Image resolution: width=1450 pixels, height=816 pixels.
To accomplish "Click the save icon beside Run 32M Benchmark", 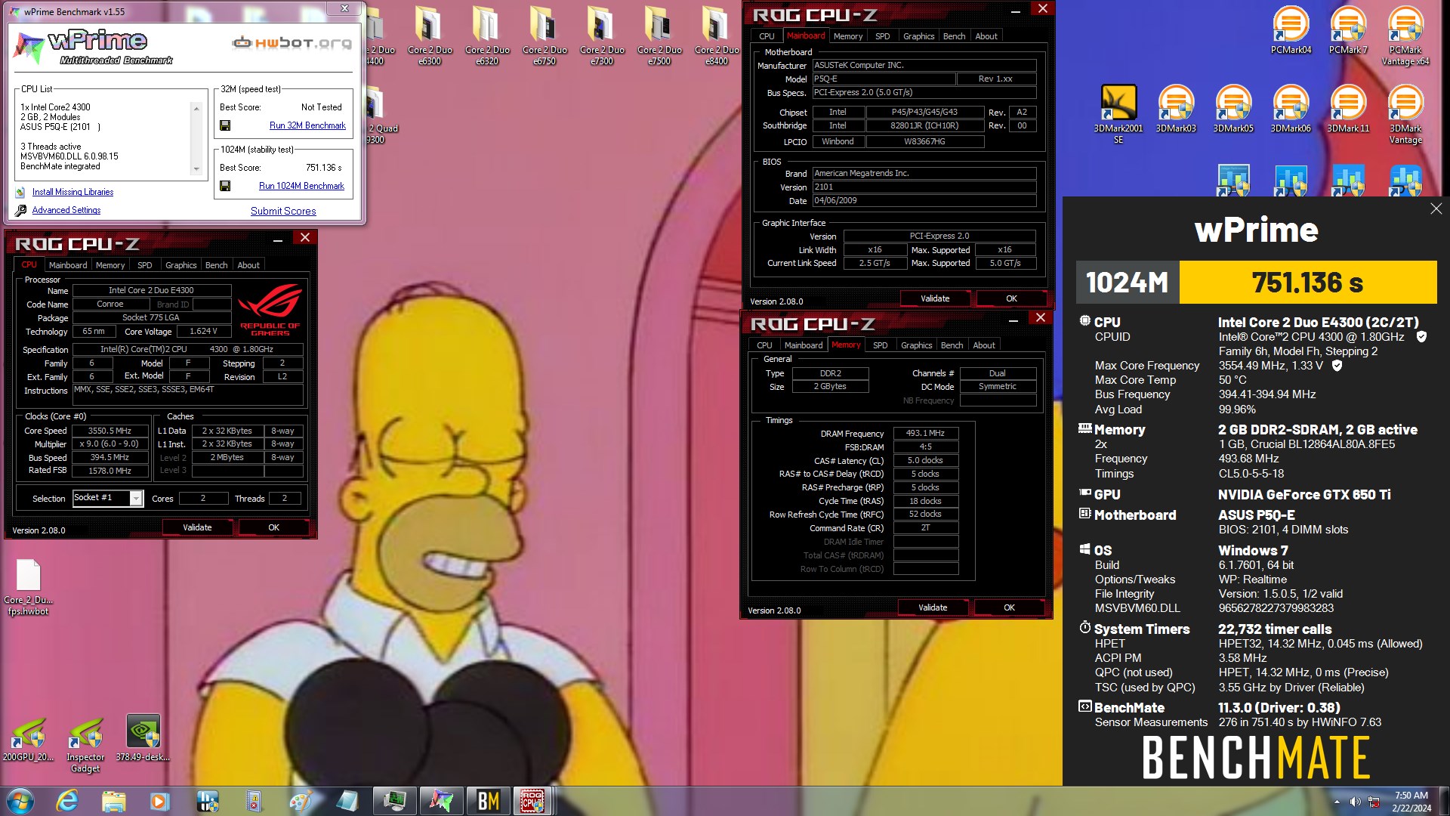I will tap(225, 125).
